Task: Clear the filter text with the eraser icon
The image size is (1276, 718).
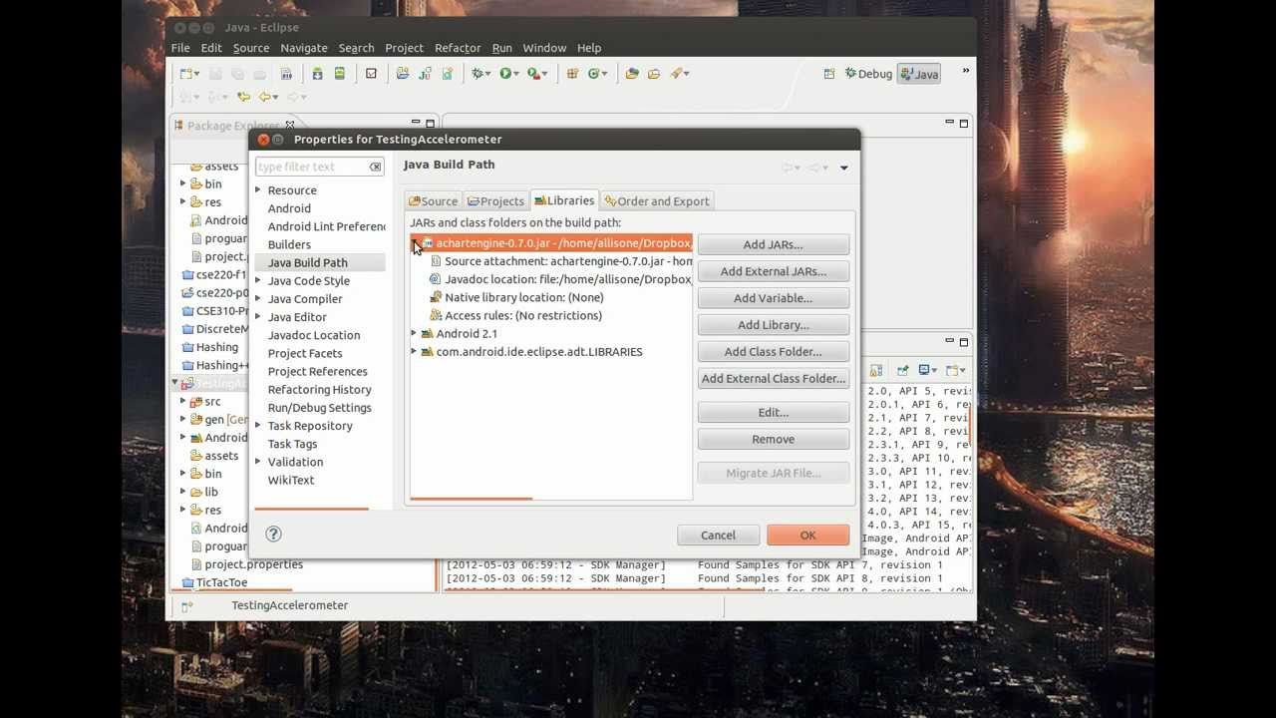Action: click(x=375, y=167)
